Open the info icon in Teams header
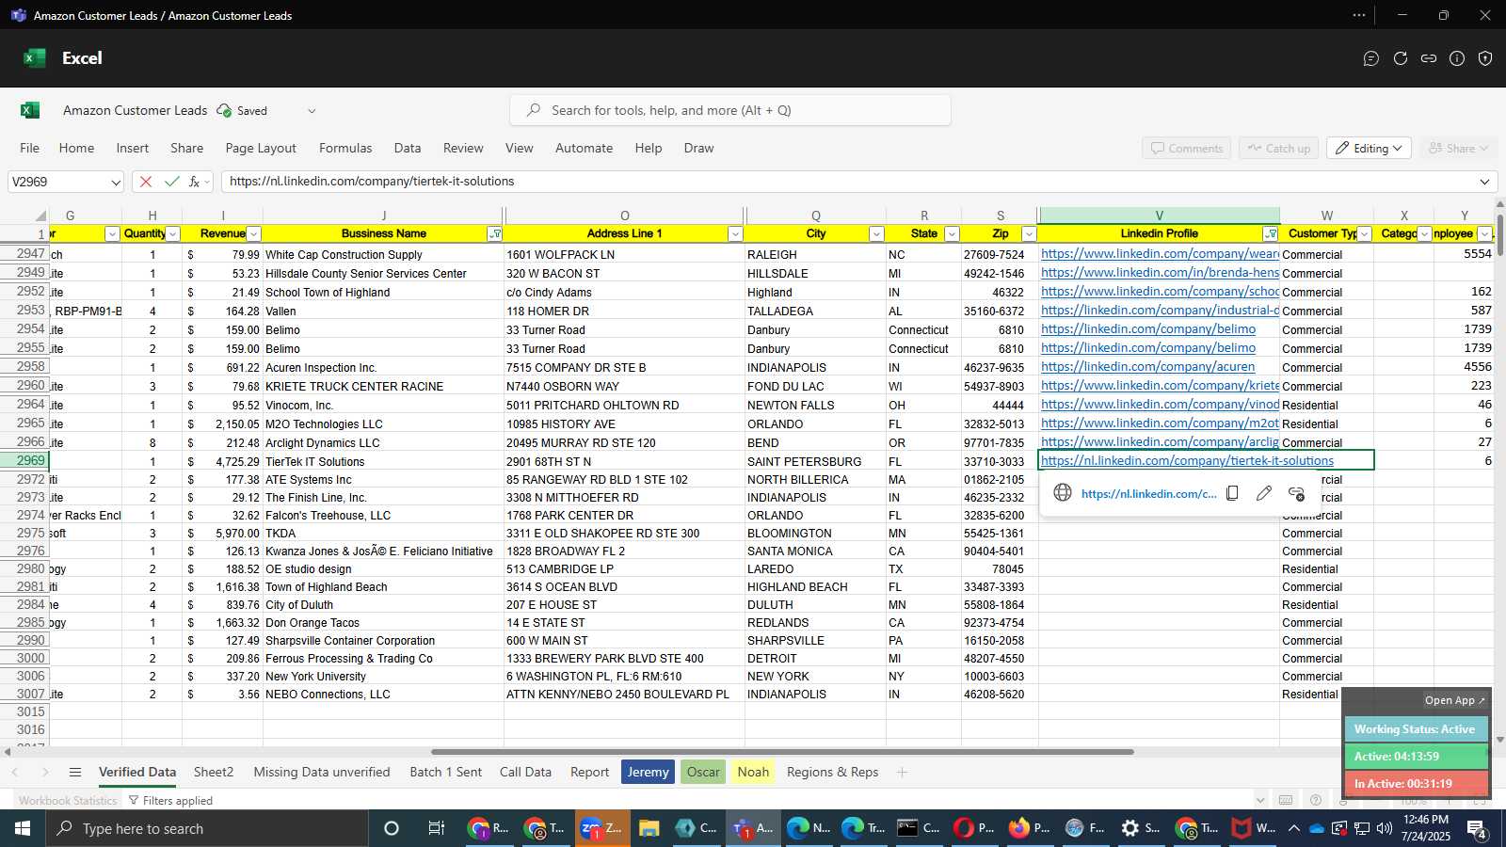Image resolution: width=1506 pixels, height=847 pixels. click(1457, 58)
